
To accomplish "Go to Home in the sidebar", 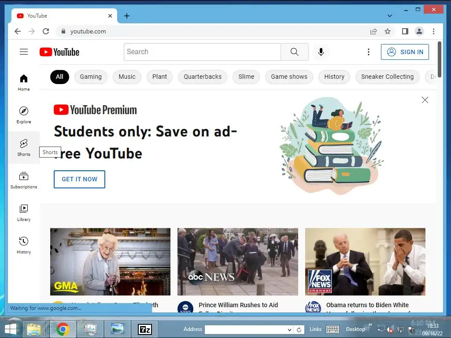I will [24, 82].
